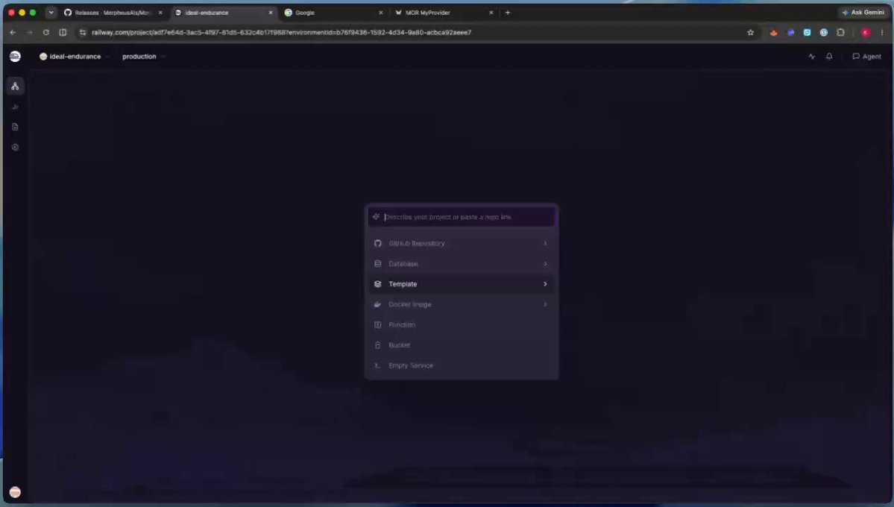Open a new browser tab
This screenshot has width=894, height=507.
pyautogui.click(x=508, y=13)
